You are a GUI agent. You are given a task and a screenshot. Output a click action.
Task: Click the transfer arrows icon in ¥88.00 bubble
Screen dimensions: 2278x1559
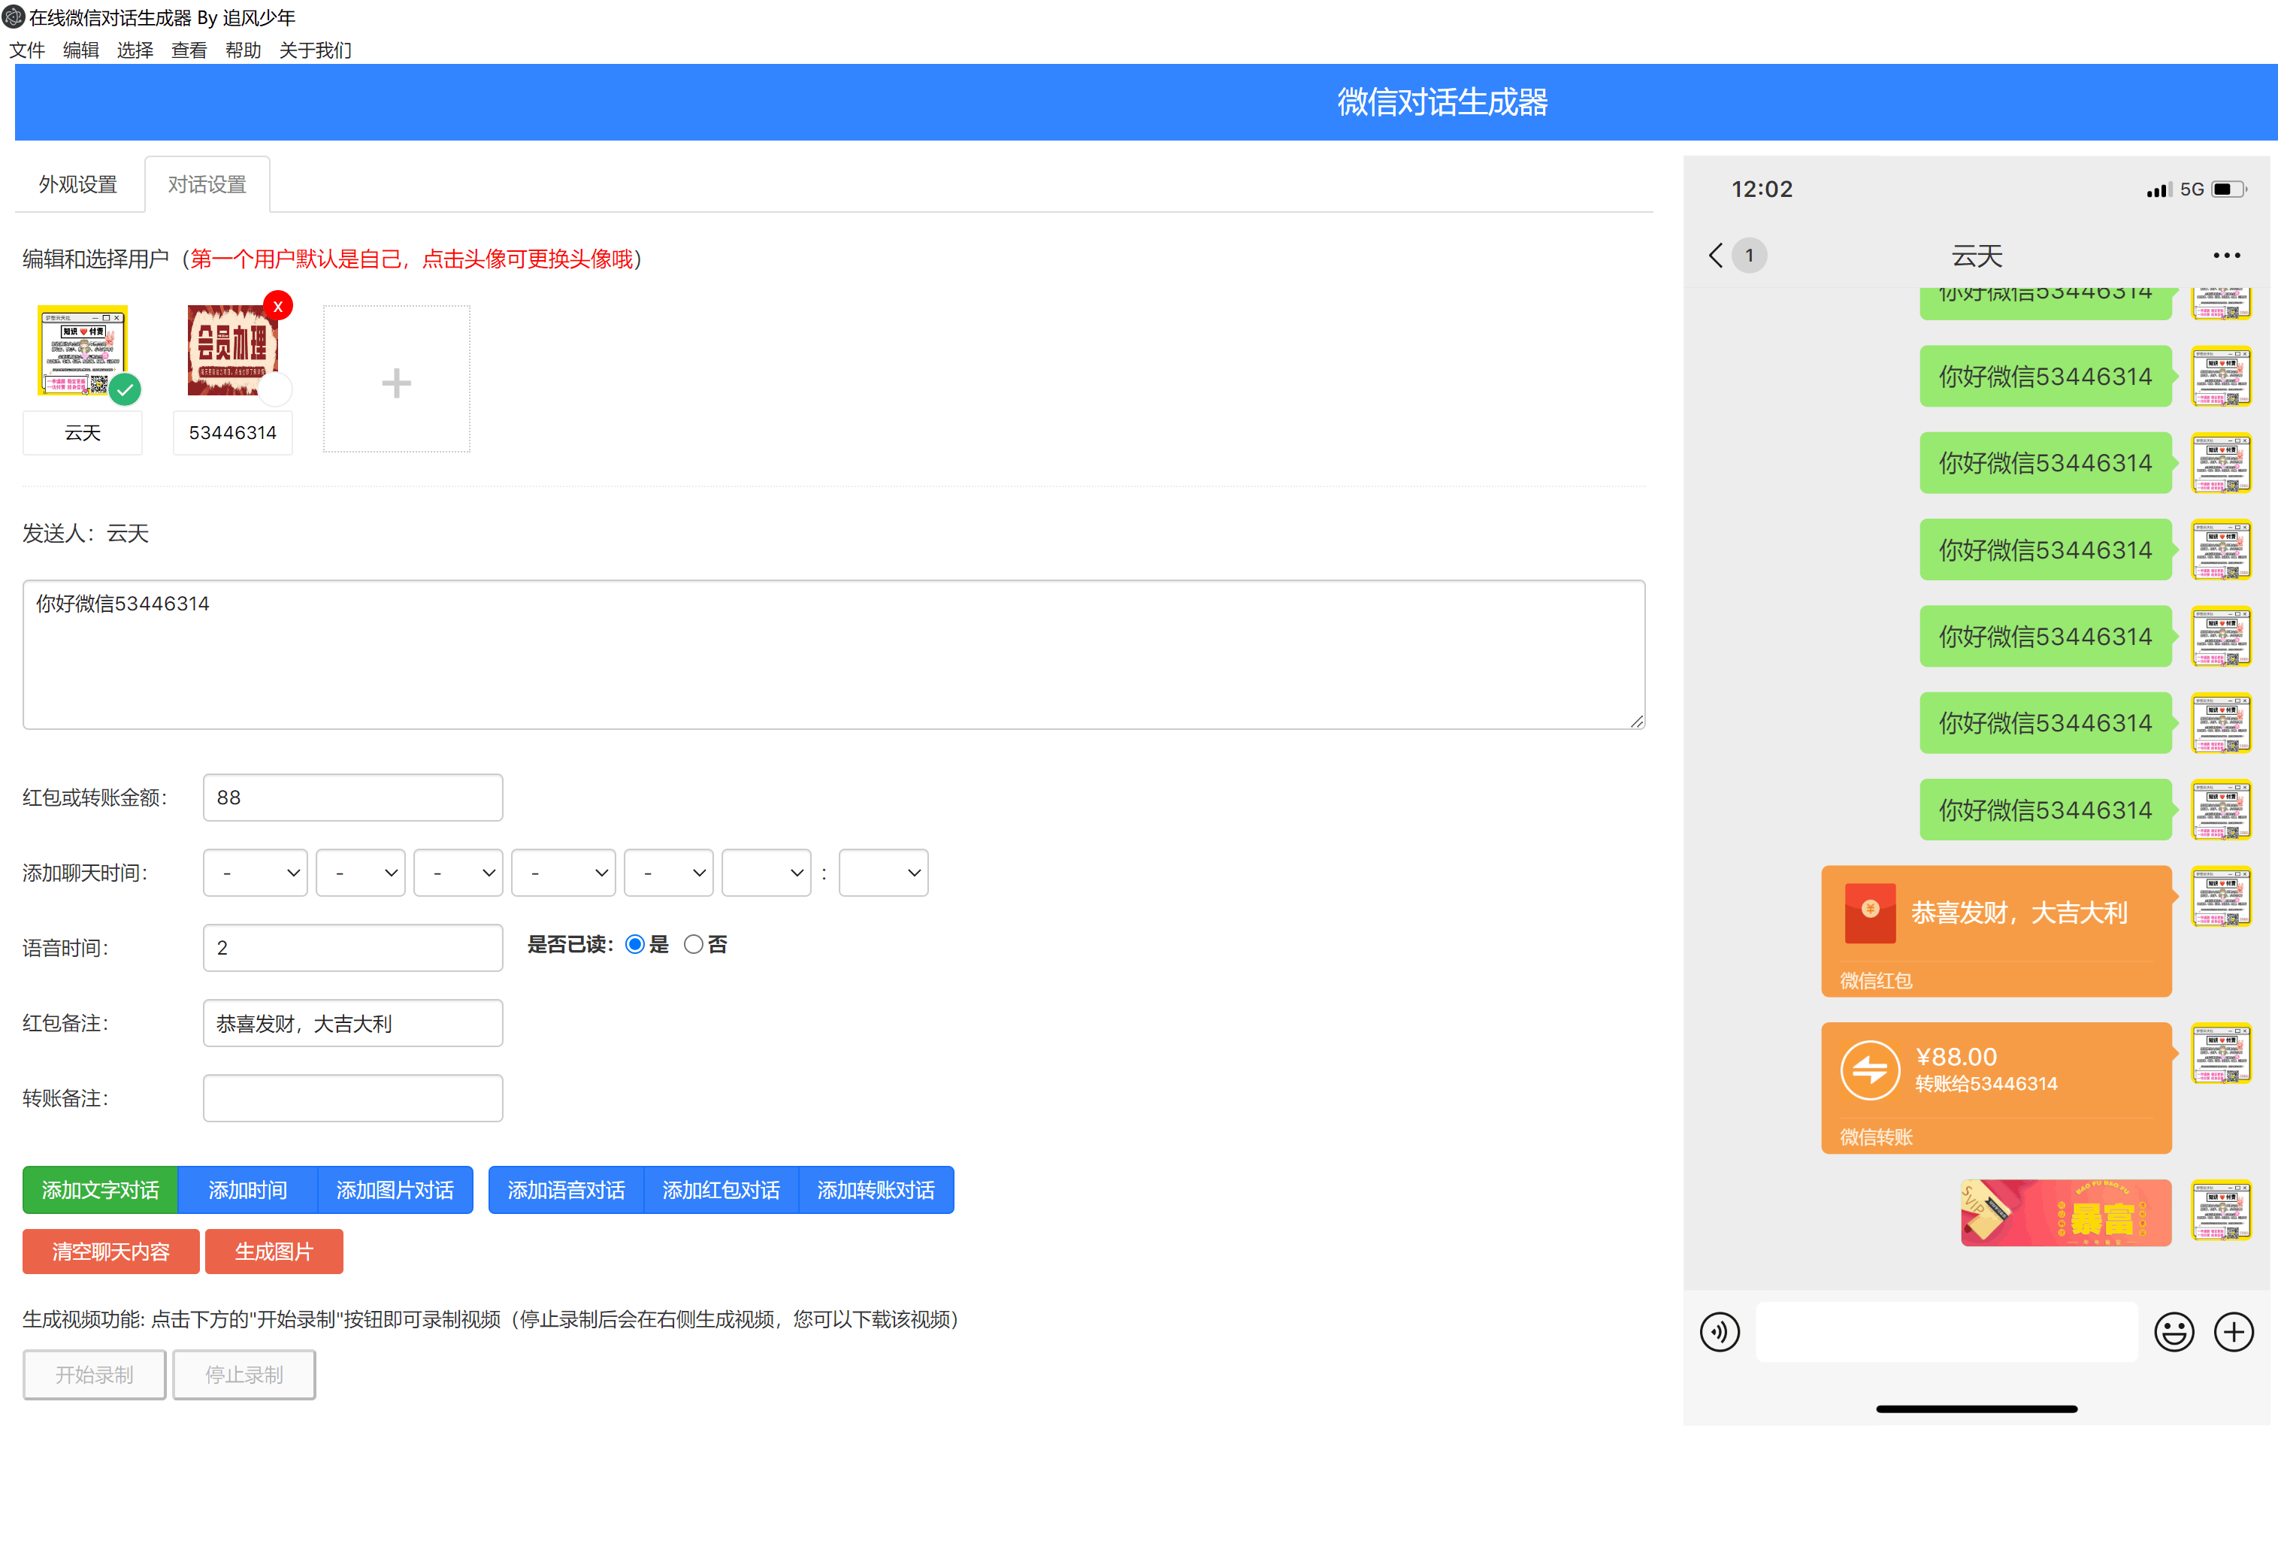(1869, 1070)
